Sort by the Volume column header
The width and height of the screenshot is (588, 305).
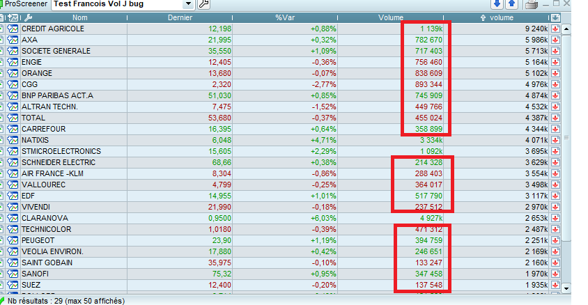point(391,17)
